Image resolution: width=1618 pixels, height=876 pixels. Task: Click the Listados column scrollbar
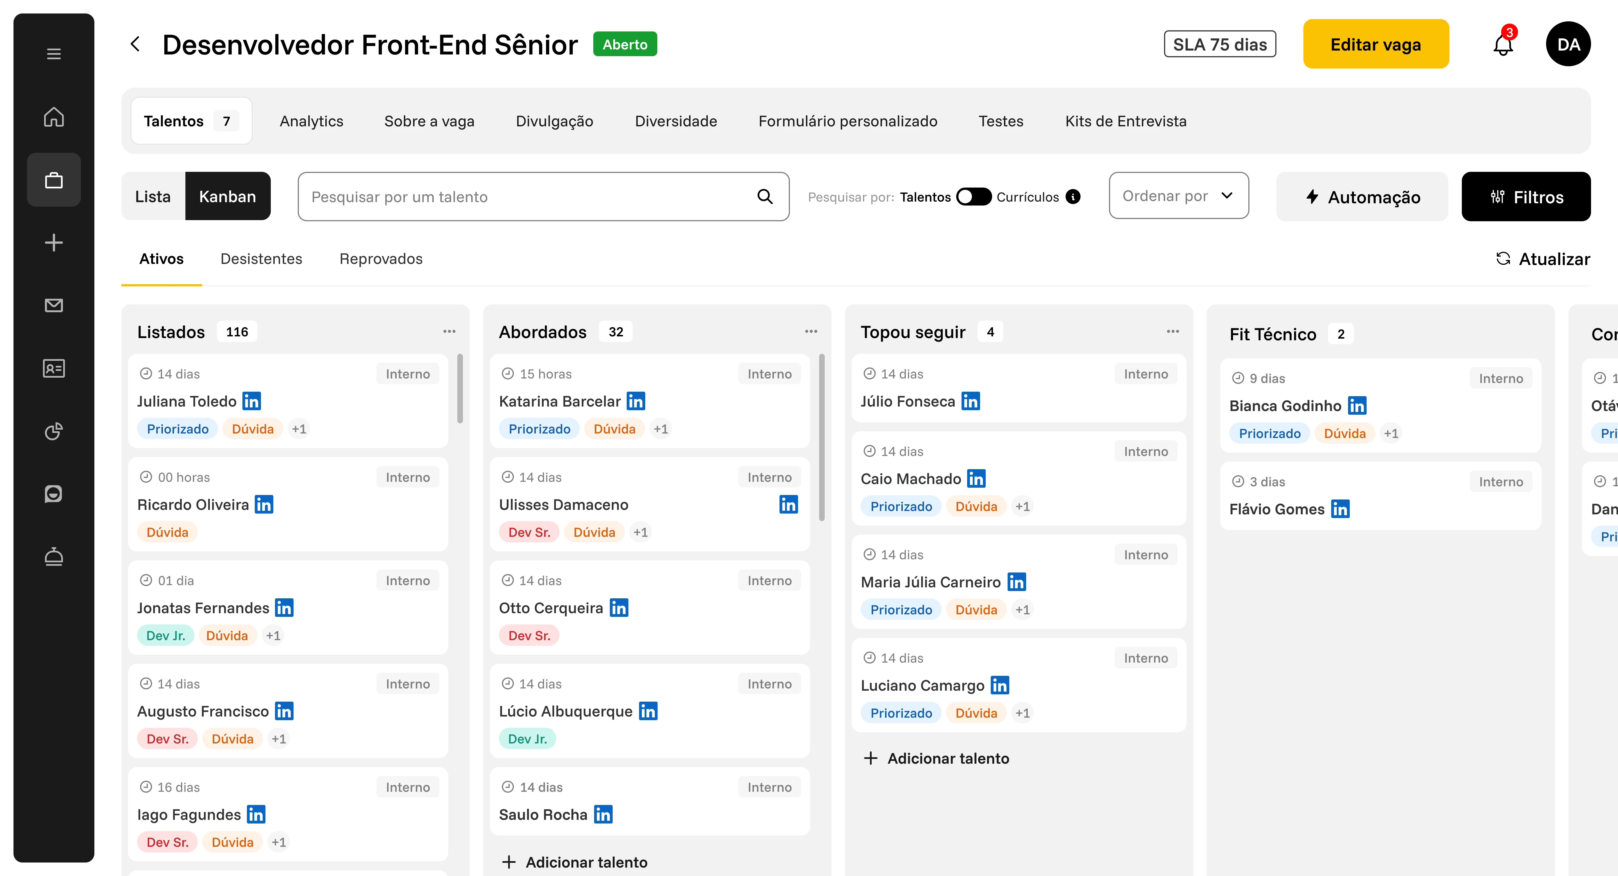tap(460, 389)
